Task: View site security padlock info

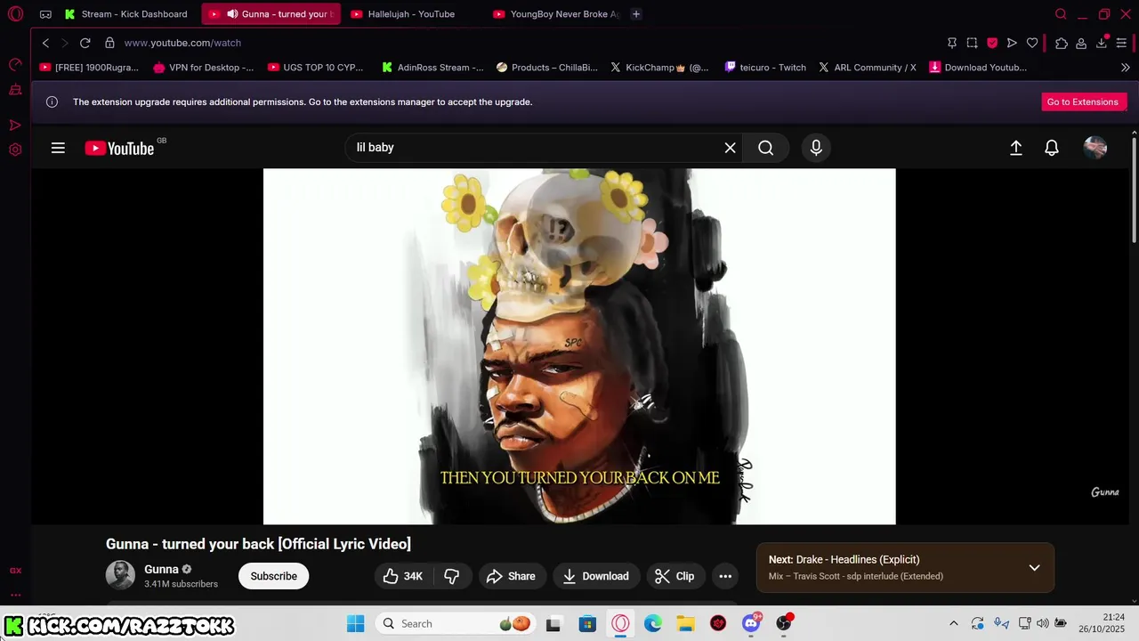Action: pos(109,43)
